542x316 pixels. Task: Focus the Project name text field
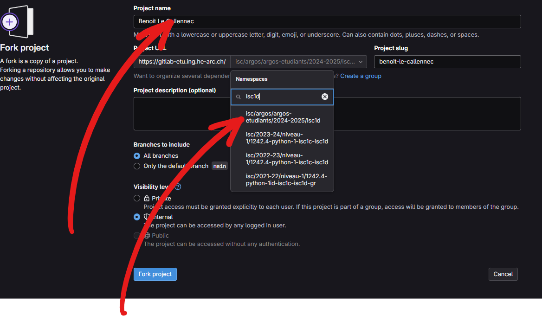click(327, 22)
